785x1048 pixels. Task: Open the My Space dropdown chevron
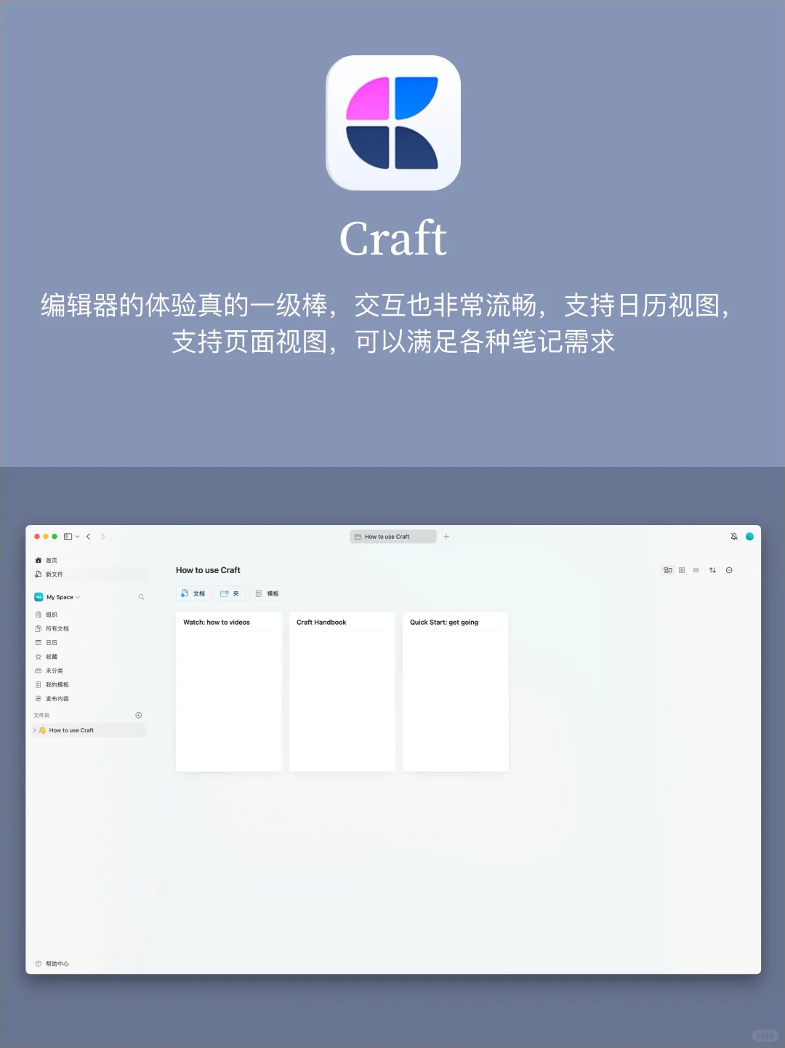78,597
